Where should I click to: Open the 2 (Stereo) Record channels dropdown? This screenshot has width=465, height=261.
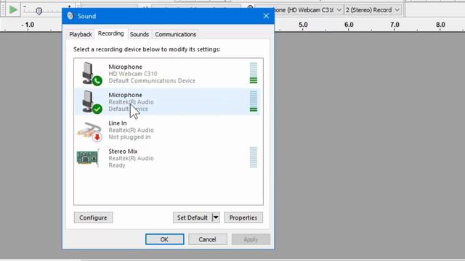click(373, 9)
